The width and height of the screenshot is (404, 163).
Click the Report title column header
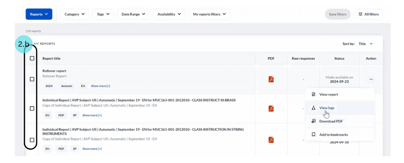point(51,59)
